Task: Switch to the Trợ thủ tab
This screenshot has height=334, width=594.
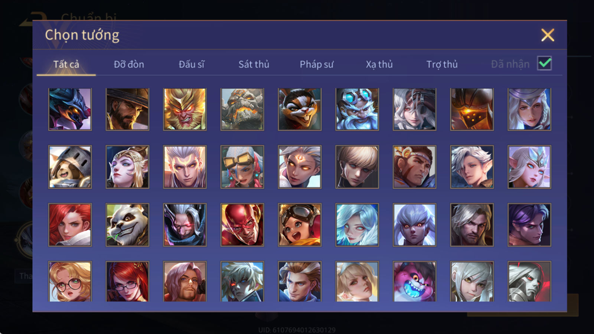Action: [442, 64]
